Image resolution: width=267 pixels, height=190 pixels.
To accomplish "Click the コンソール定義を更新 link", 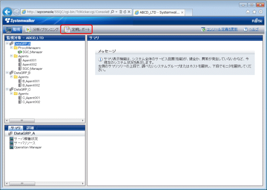I will pyautogui.click(x=222, y=29).
